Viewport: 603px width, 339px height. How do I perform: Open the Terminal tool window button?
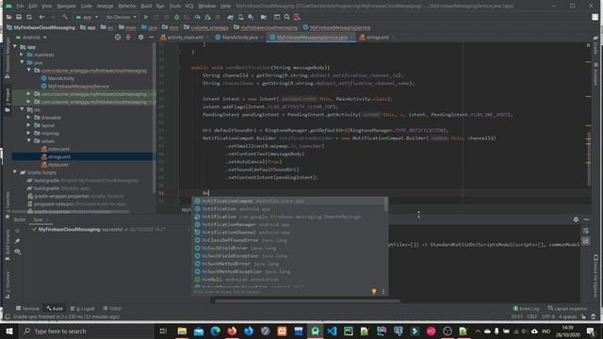pos(27,309)
